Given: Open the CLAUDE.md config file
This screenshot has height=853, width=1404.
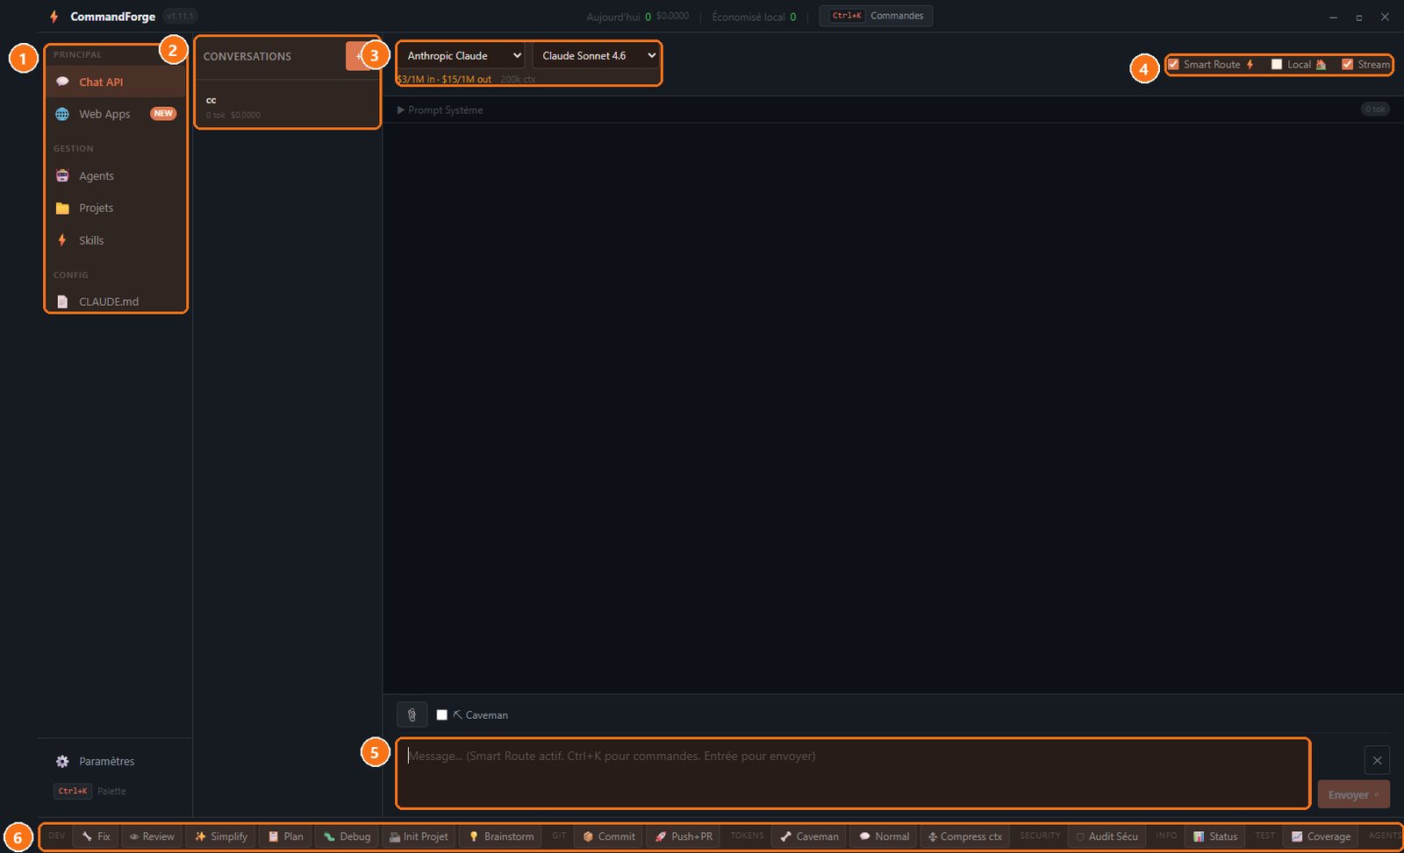Looking at the screenshot, I should 116,302.
